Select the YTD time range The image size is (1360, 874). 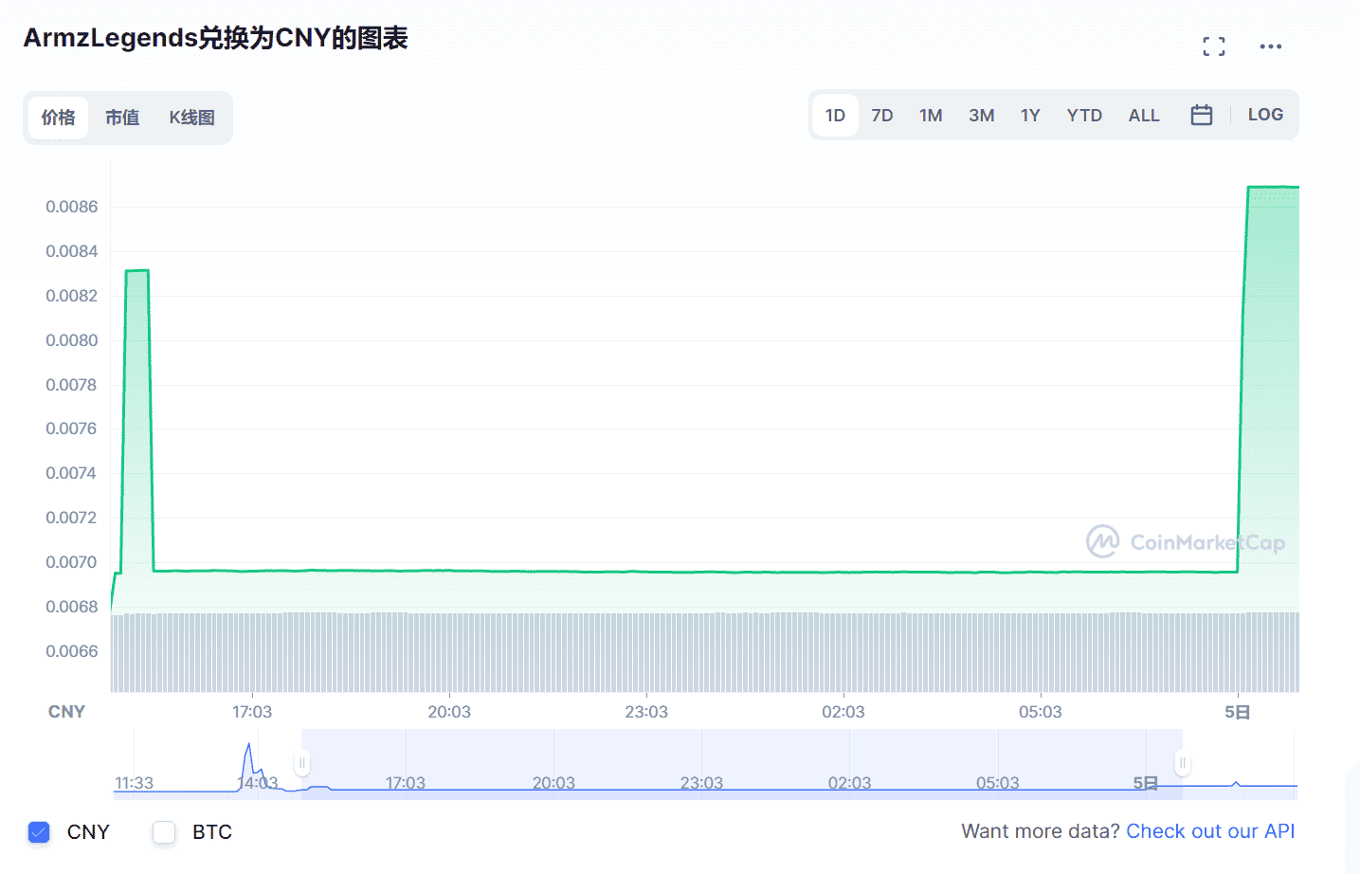coord(1084,116)
